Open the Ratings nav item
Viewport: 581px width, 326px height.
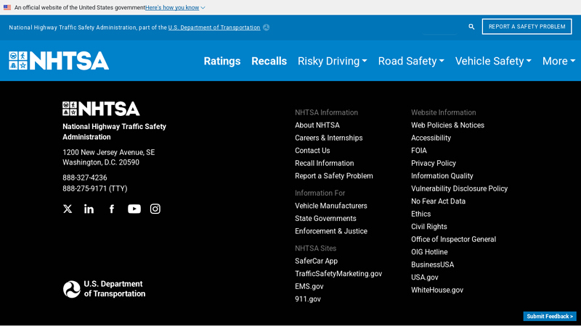point(222,61)
